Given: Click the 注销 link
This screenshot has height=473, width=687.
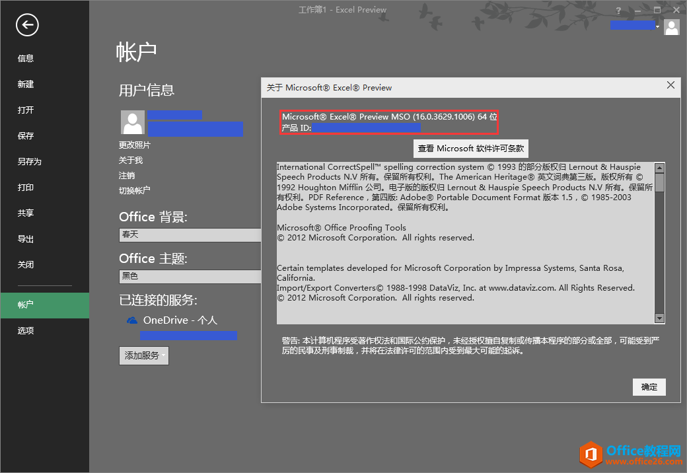Looking at the screenshot, I should [x=127, y=176].
